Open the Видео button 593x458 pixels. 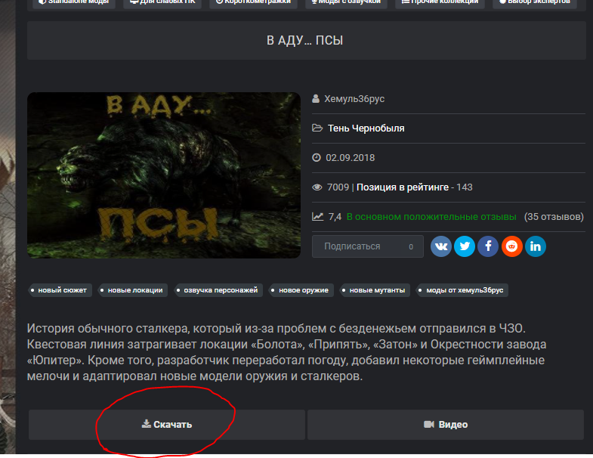(x=446, y=425)
